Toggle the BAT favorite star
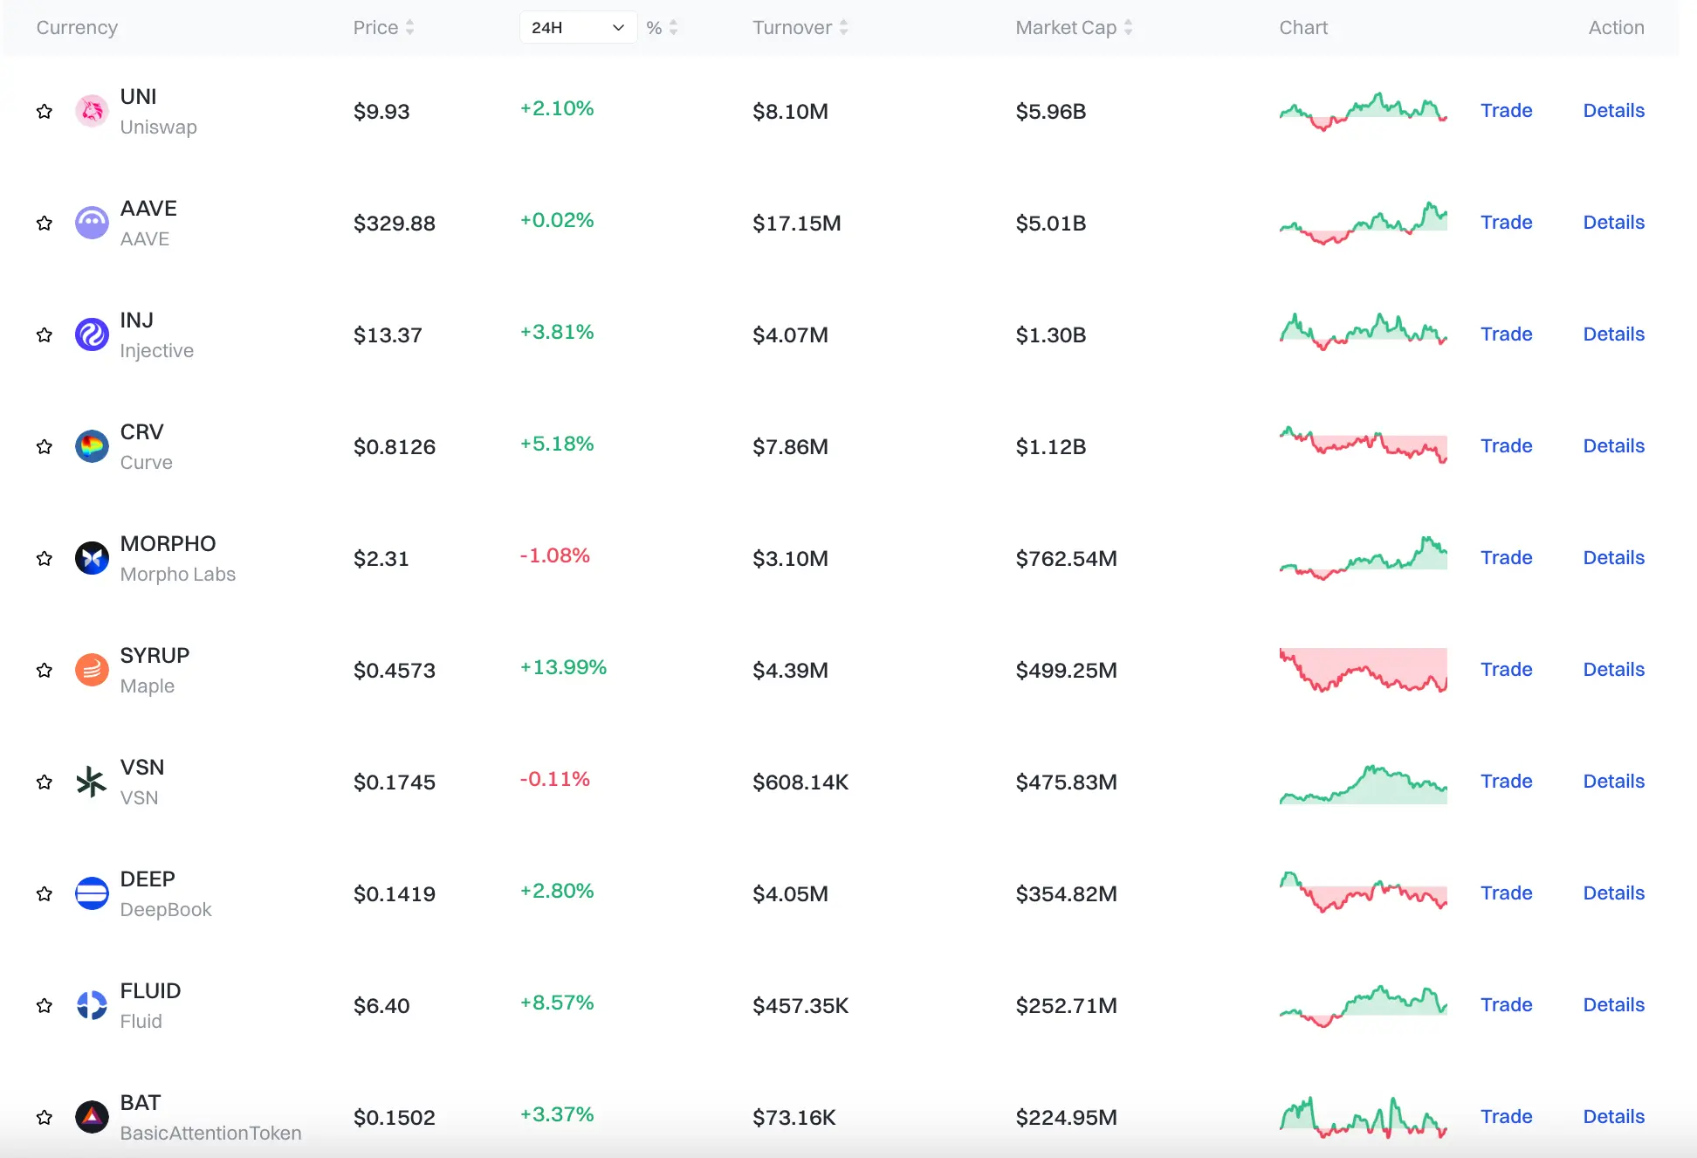The image size is (1697, 1158). point(45,1117)
